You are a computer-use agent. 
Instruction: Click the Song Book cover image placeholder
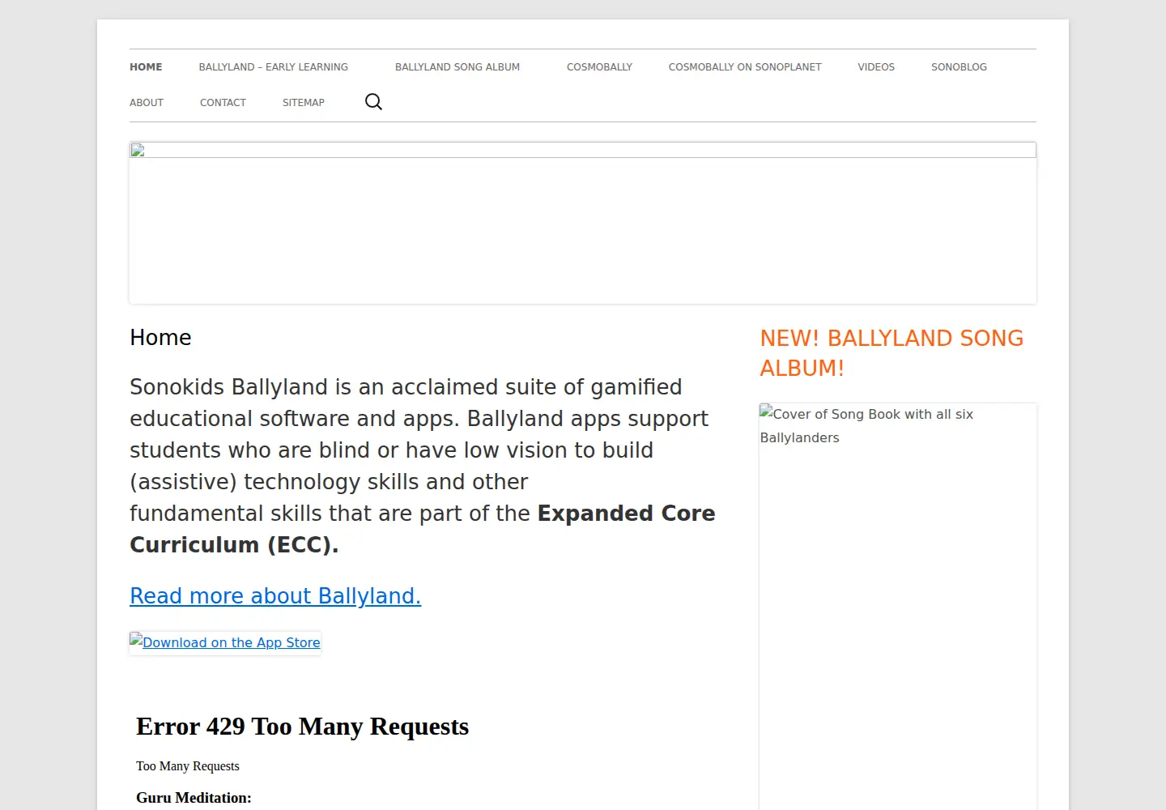pyautogui.click(x=898, y=606)
